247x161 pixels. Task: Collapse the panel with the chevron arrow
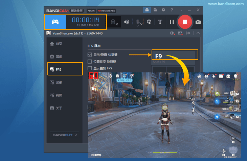click(x=198, y=33)
